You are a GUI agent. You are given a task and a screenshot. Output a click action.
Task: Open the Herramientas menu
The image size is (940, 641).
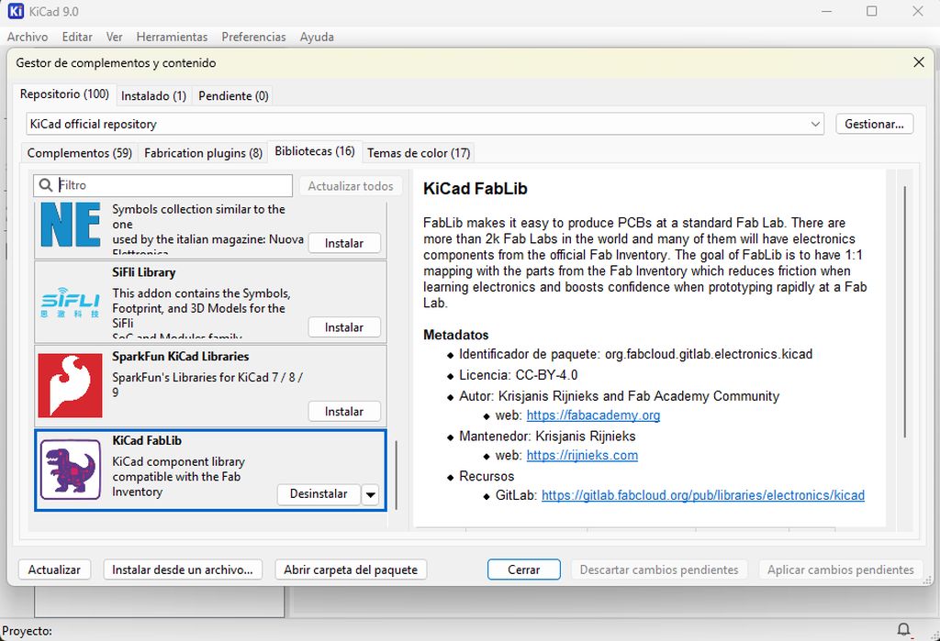click(x=172, y=37)
